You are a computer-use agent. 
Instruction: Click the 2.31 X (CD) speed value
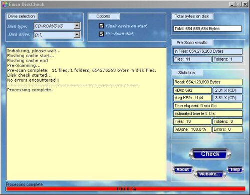[x=227, y=90]
